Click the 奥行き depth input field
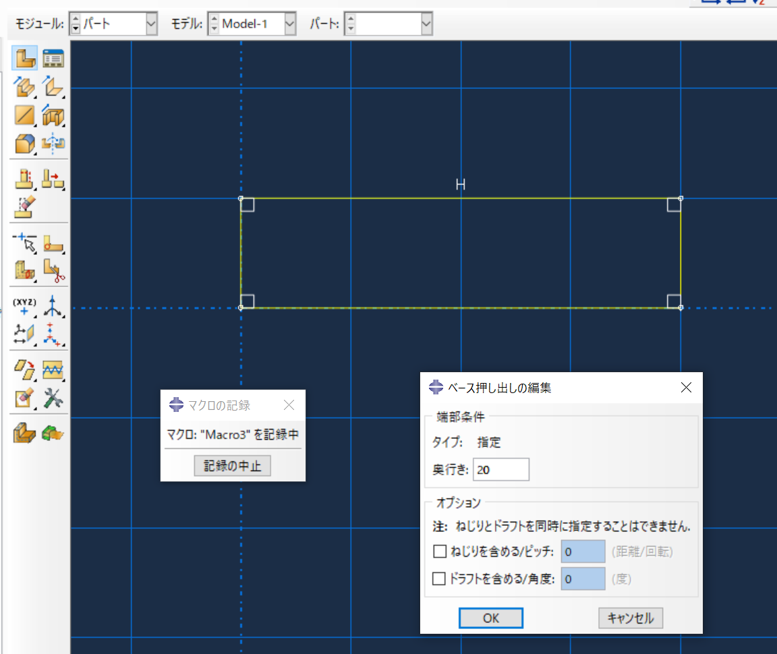777x654 pixels. (x=500, y=469)
